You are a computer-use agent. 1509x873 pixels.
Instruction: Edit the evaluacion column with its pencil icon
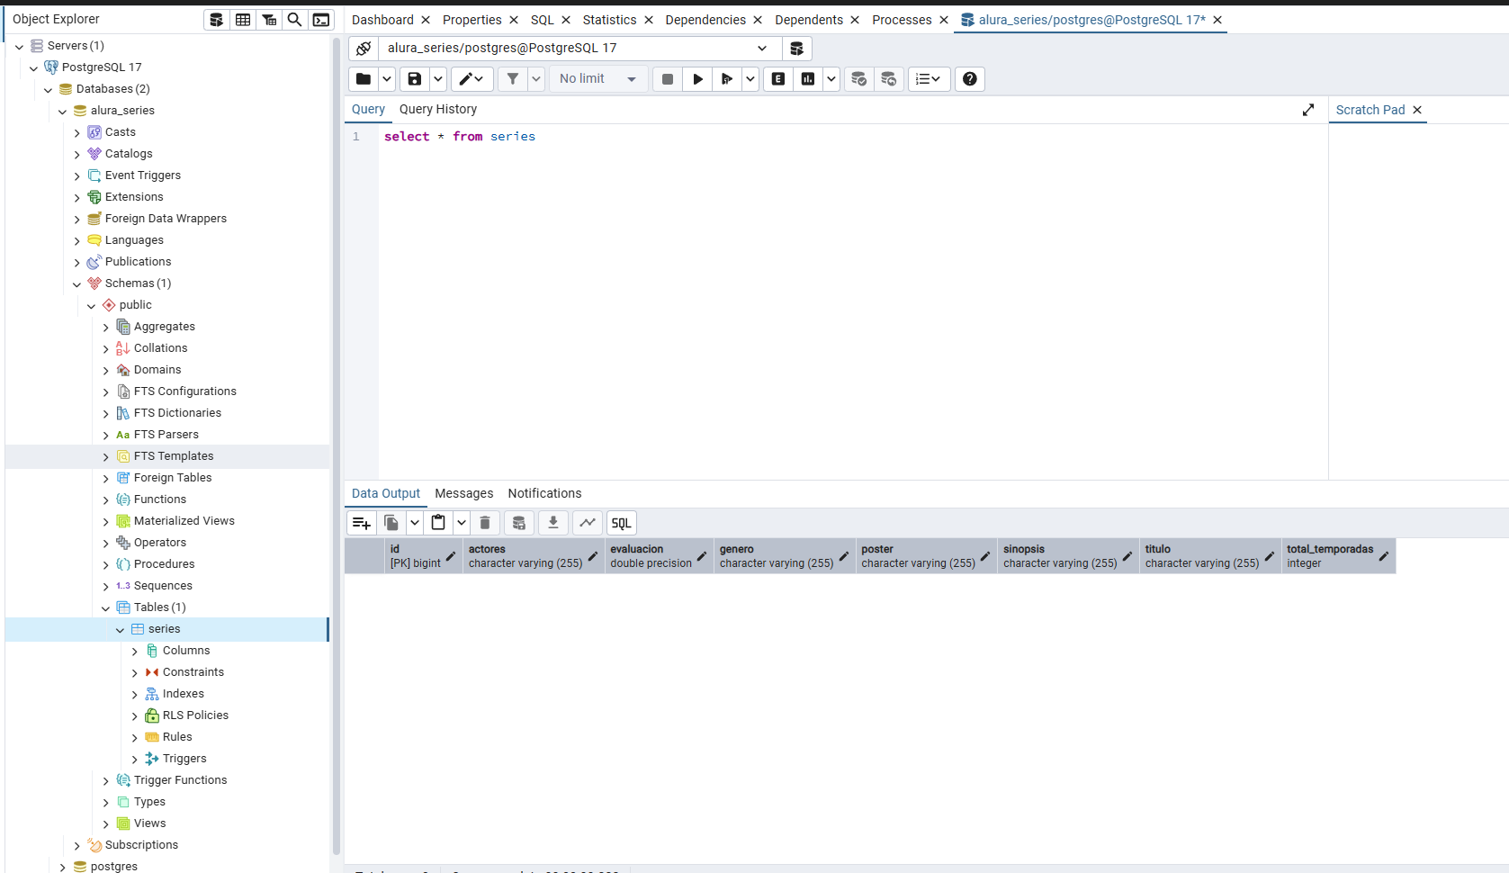tap(702, 556)
